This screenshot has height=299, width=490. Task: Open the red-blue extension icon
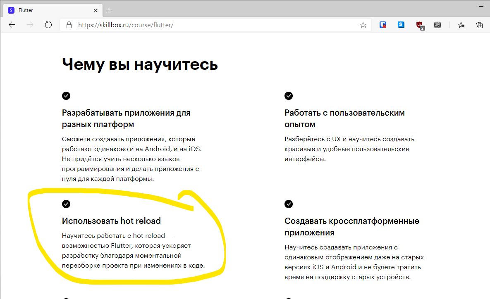point(383,25)
